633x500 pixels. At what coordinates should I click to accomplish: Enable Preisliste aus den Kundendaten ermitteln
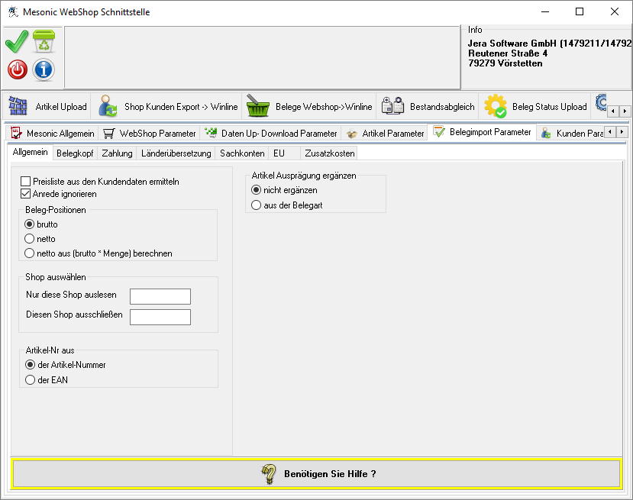tap(26, 182)
